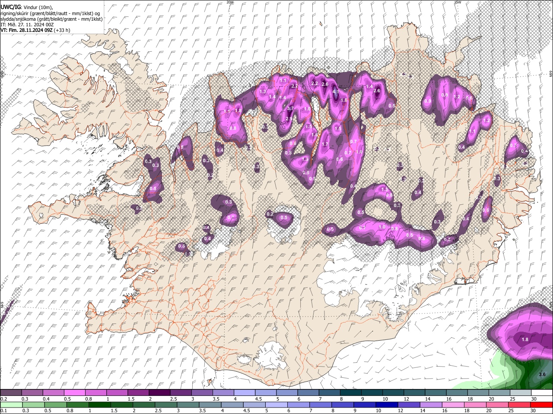Select the darkest purple 2–2.5 swatch in top legend
The image size is (553, 414).
click(x=160, y=393)
